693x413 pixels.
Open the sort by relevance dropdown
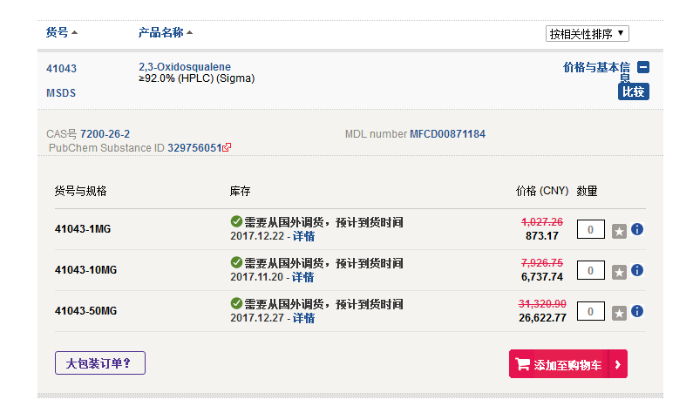coord(587,34)
